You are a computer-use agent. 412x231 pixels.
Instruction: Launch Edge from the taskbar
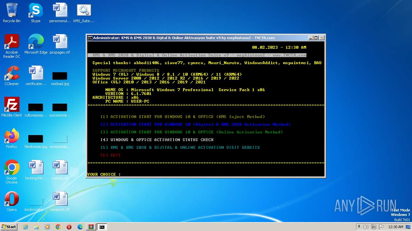point(80,227)
